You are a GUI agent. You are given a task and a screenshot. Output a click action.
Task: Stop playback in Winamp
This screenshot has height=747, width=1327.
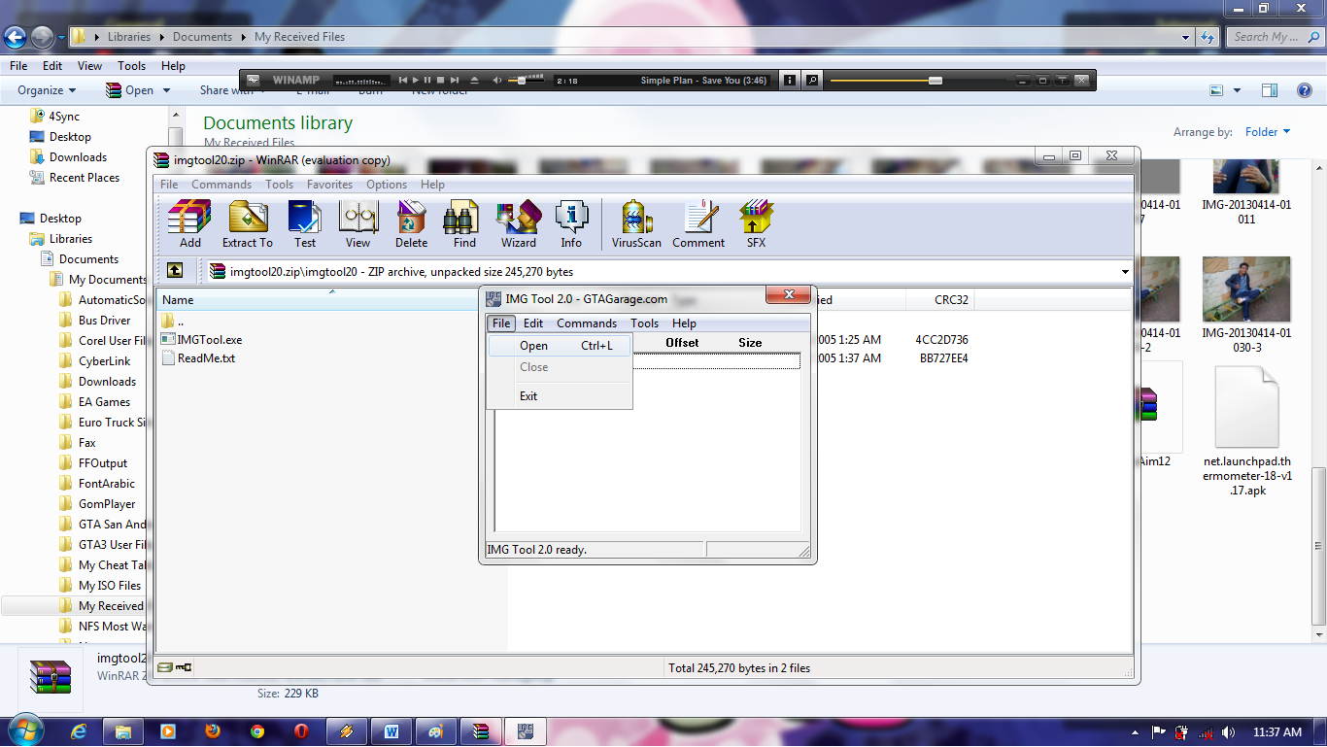click(440, 80)
